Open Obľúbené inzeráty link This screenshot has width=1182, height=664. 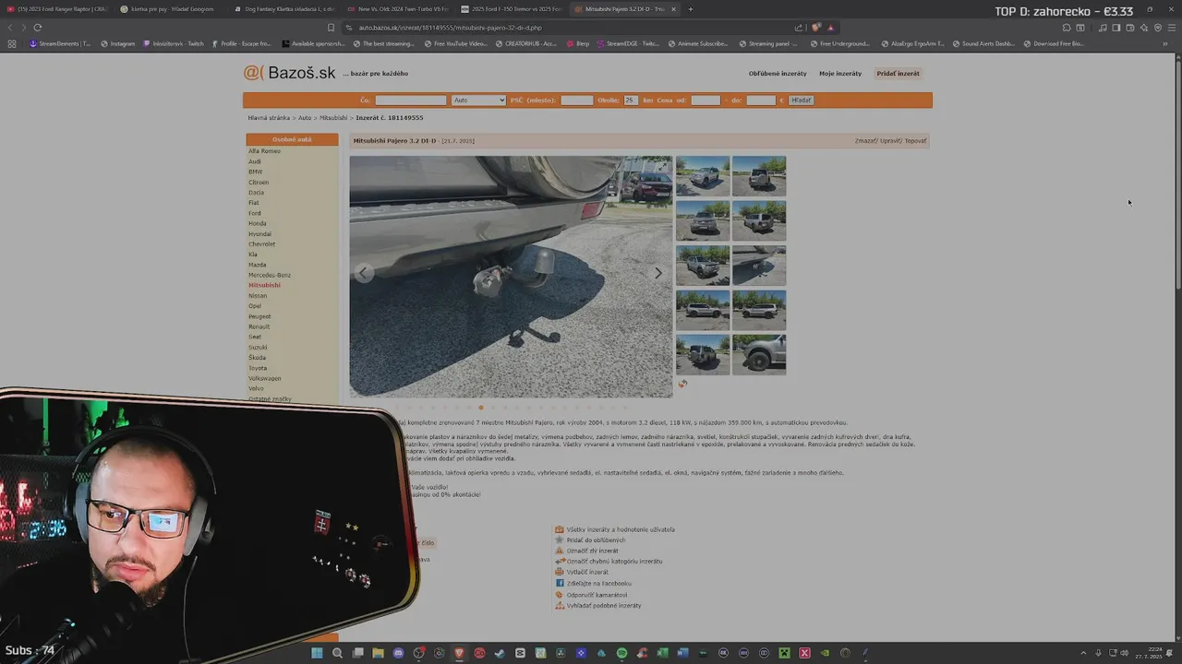click(778, 74)
